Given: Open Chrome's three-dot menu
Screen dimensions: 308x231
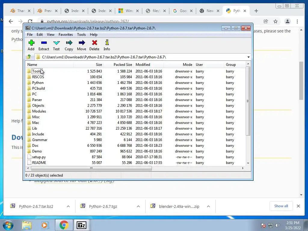Looking at the screenshot, I should click(297, 21).
